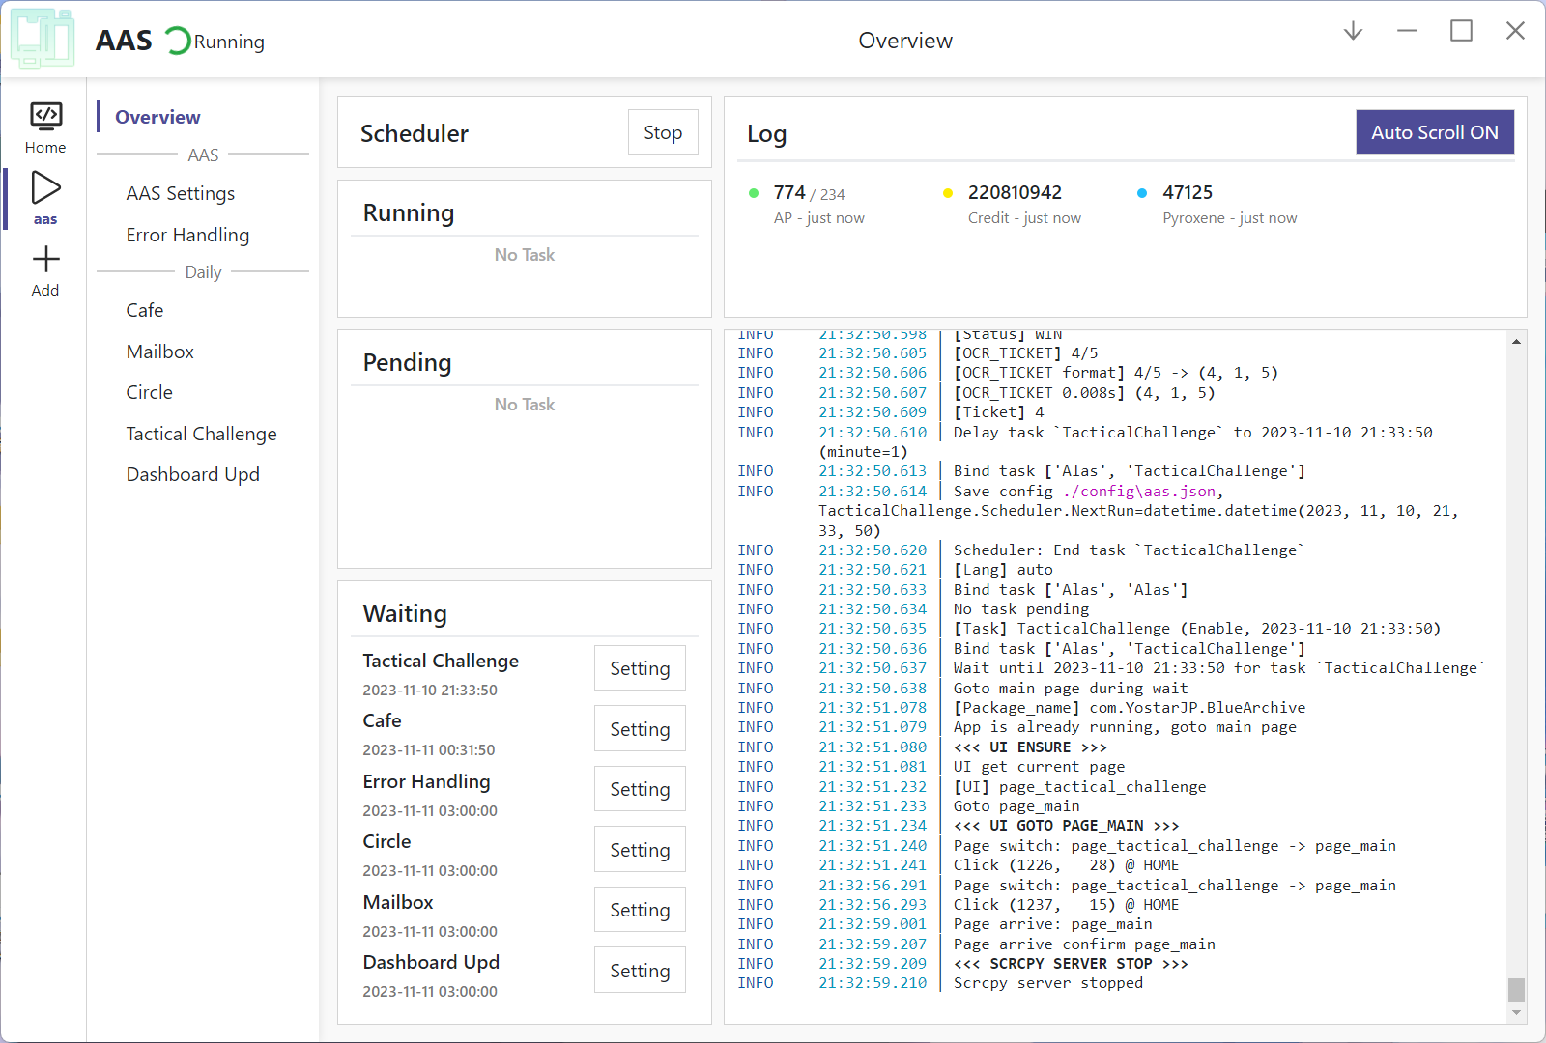This screenshot has height=1043, width=1546.
Task: Click the log scrollbar thumb
Action: point(1516,990)
